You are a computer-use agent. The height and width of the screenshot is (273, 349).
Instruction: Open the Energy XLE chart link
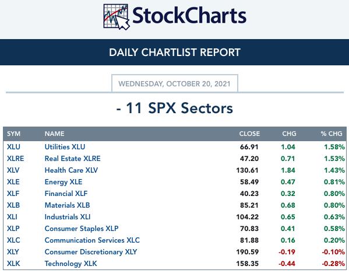pyautogui.click(x=64, y=182)
